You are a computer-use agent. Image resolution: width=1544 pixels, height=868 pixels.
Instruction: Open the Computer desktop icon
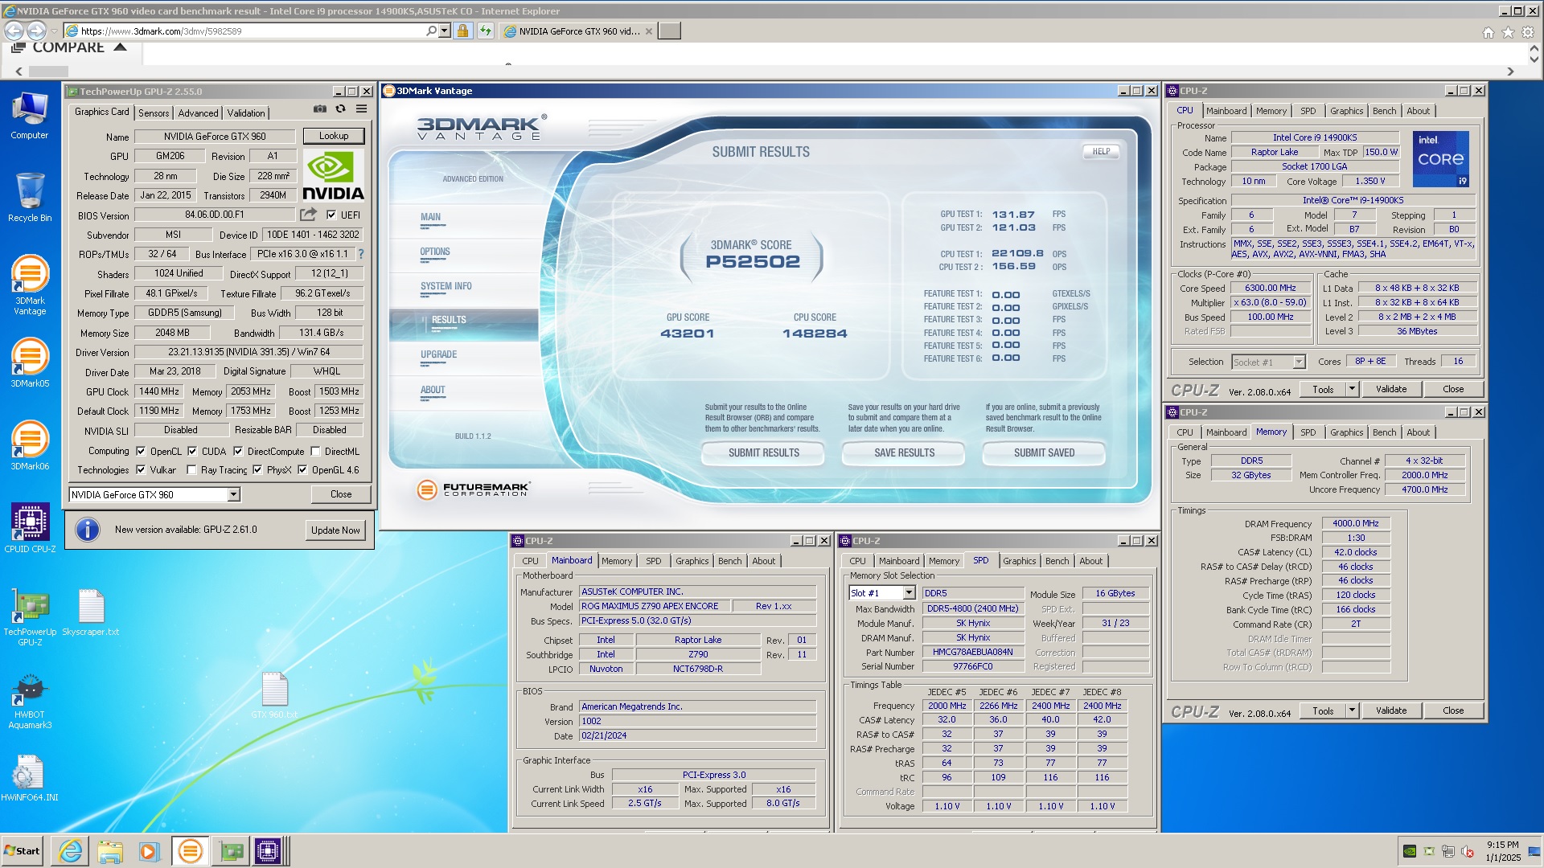30,117
